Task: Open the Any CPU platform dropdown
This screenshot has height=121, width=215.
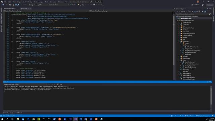Action: (42, 5)
